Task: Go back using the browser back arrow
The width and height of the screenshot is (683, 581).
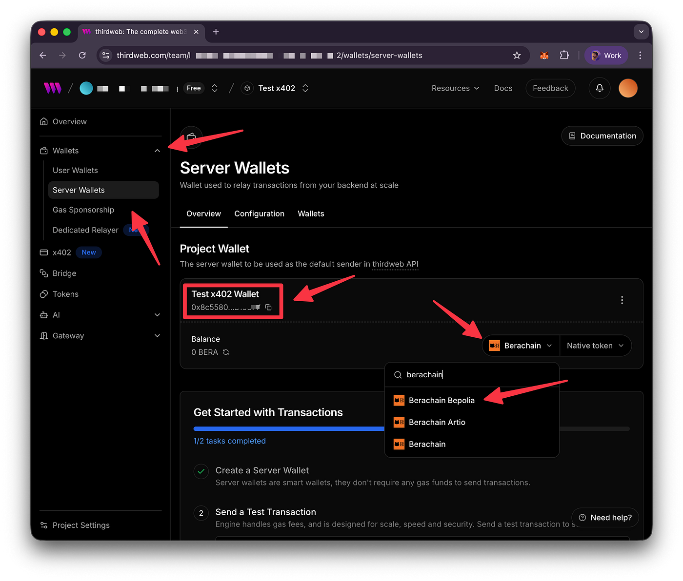Action: 43,56
